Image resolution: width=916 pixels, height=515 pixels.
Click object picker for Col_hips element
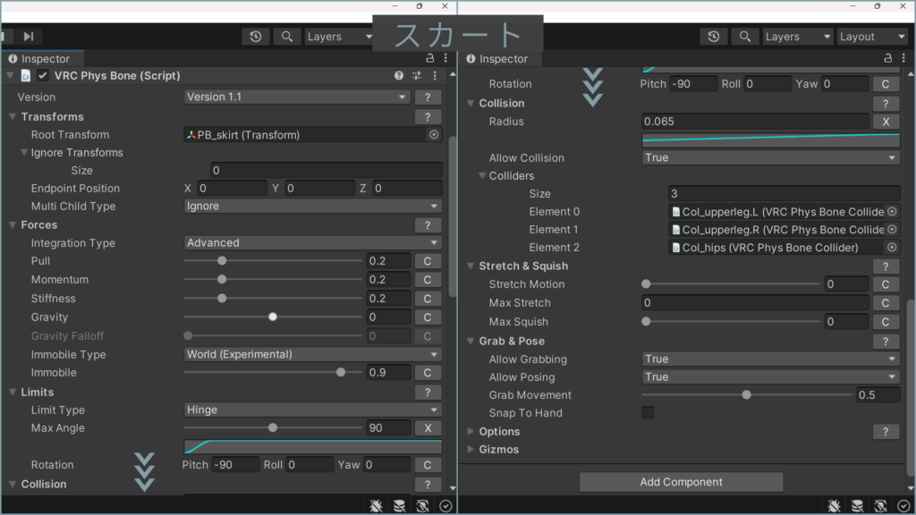click(892, 248)
